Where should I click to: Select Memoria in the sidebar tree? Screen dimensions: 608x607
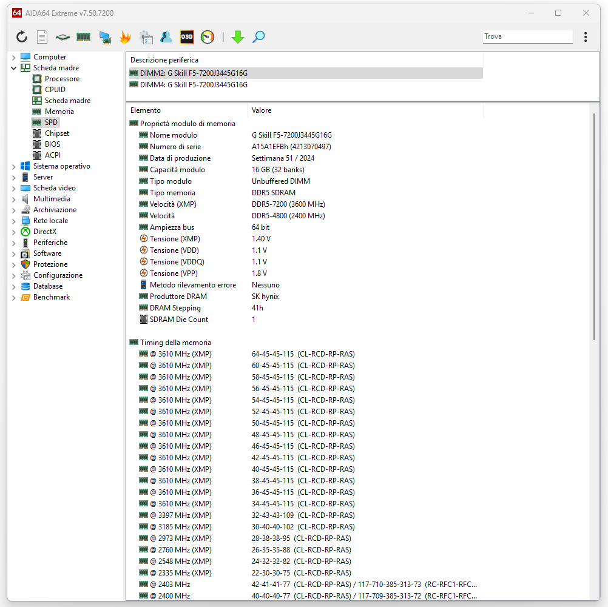tap(59, 111)
